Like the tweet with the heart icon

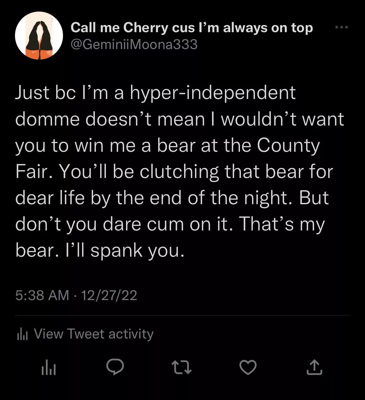pos(248,367)
